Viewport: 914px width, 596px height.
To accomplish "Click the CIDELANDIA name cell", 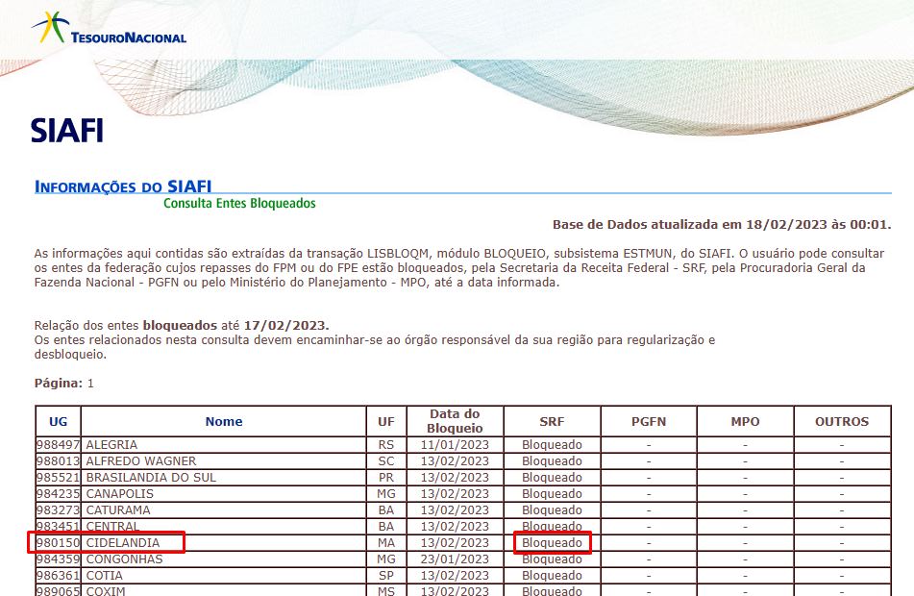I will pos(123,543).
